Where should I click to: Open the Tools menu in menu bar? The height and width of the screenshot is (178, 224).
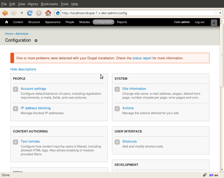click(65, 4)
